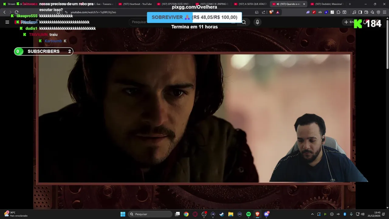Click the playing video frame
This screenshot has height=219, width=389.
pos(194,118)
